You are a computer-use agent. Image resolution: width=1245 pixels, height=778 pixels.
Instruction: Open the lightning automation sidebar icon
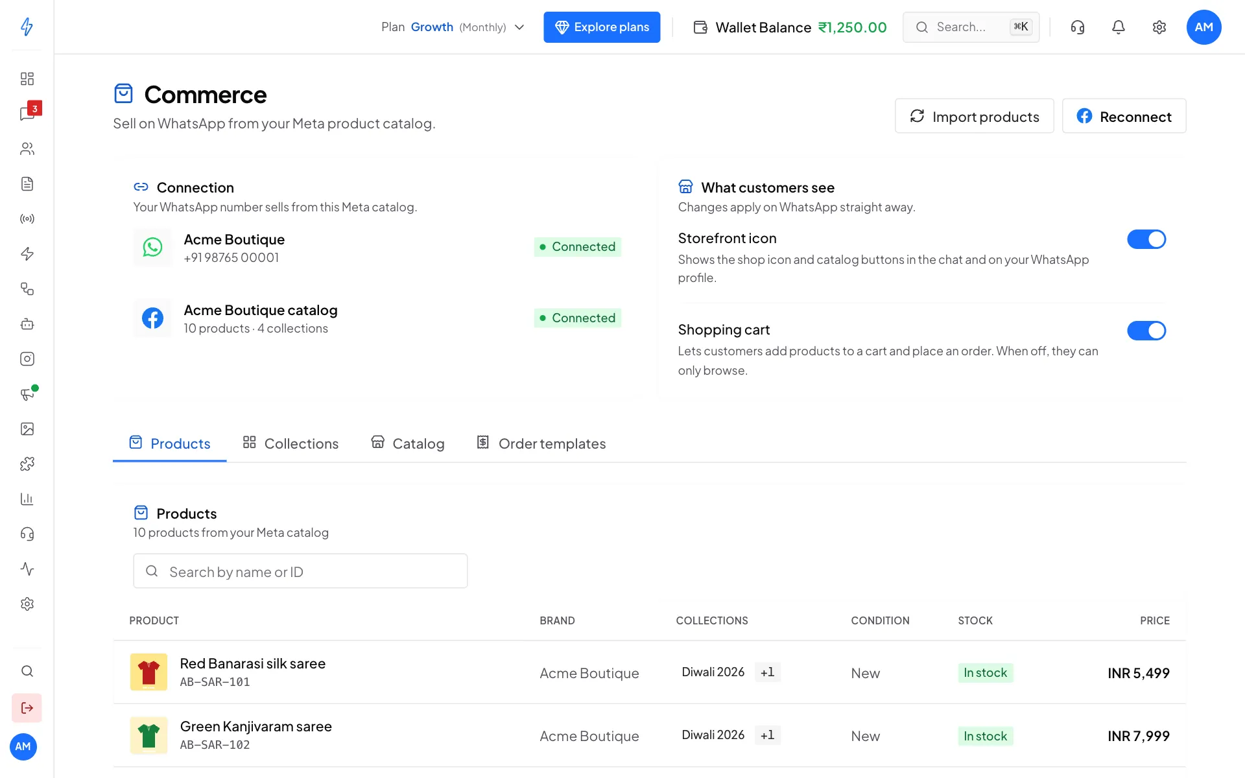click(x=27, y=253)
